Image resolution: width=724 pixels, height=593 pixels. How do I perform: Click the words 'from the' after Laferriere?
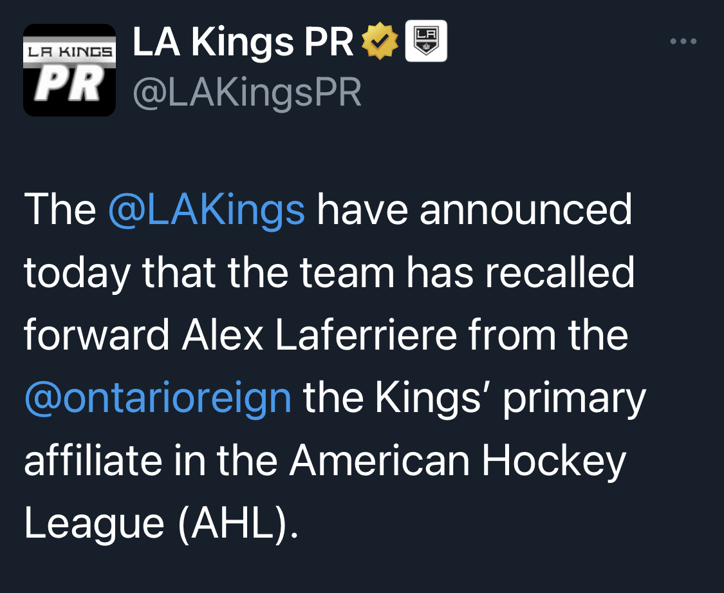coord(548,335)
